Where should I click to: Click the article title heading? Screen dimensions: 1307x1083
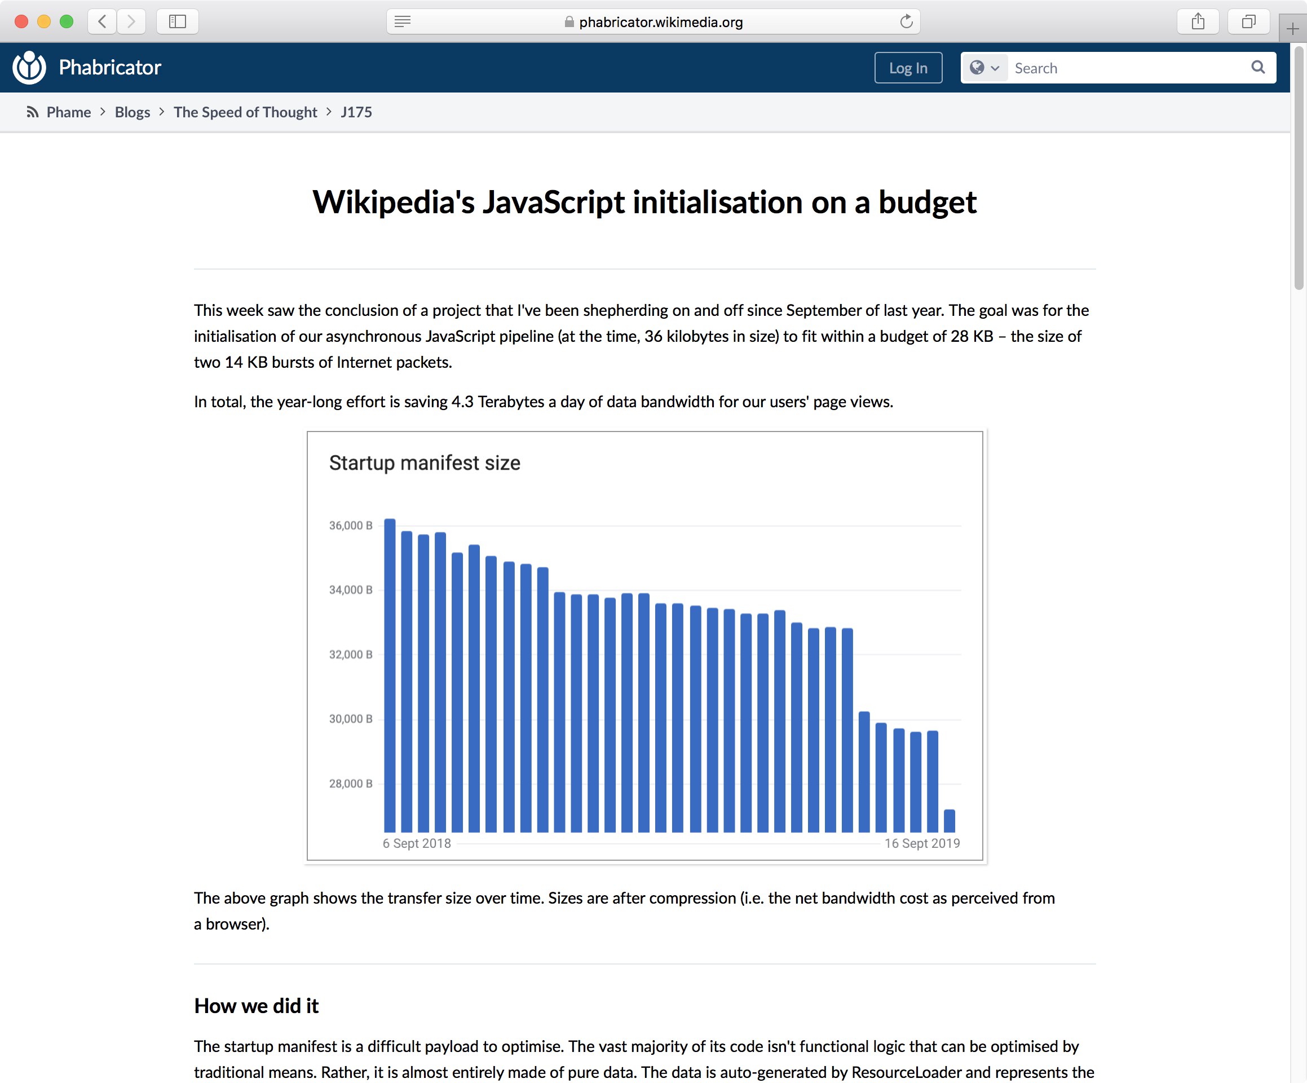click(645, 202)
